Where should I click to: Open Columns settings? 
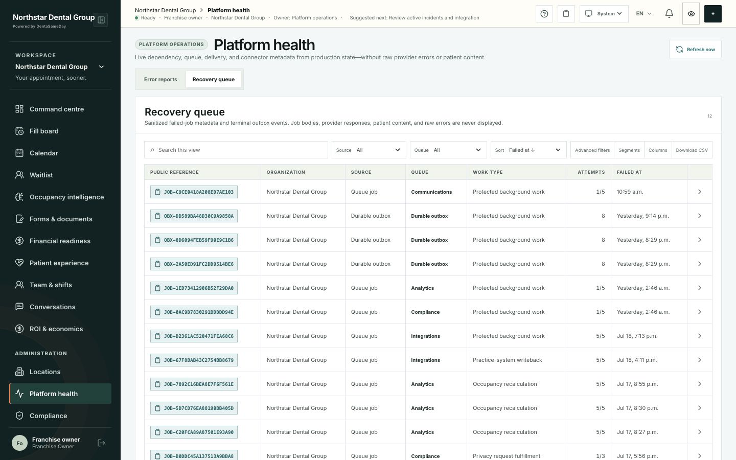tap(658, 150)
